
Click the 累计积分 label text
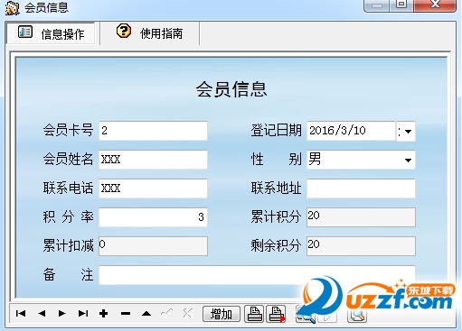(x=276, y=216)
